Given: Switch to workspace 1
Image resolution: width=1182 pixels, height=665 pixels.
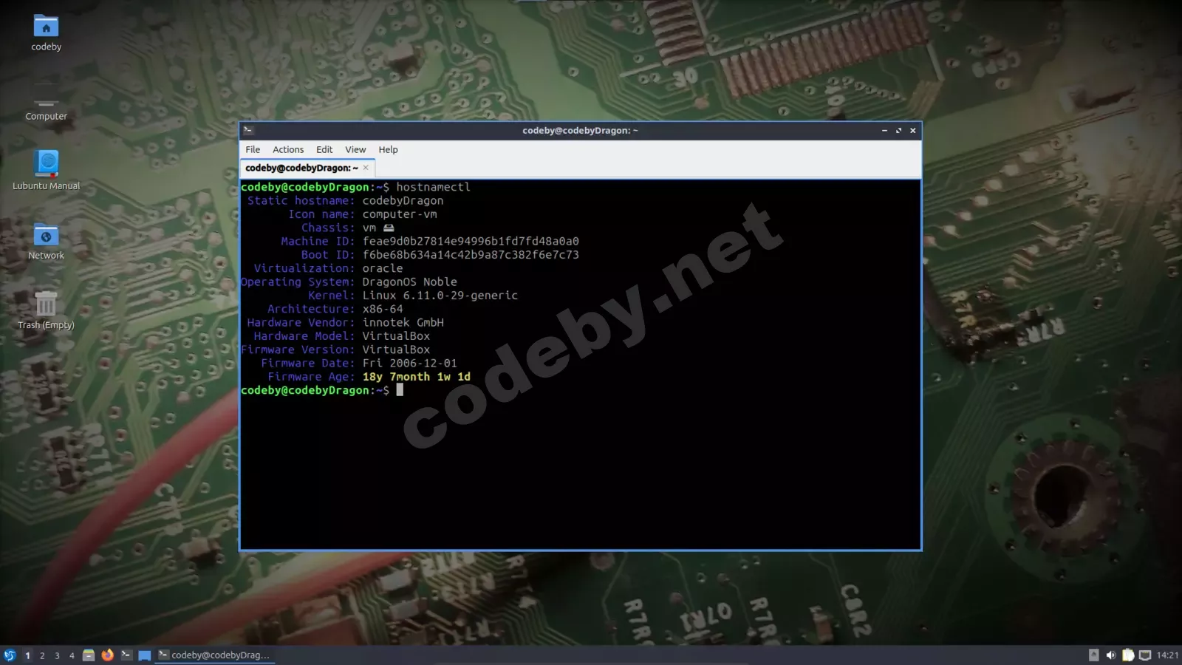Looking at the screenshot, I should point(27,655).
